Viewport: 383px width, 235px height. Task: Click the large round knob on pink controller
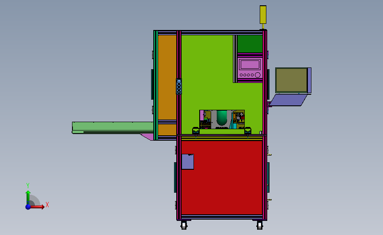point(258,75)
